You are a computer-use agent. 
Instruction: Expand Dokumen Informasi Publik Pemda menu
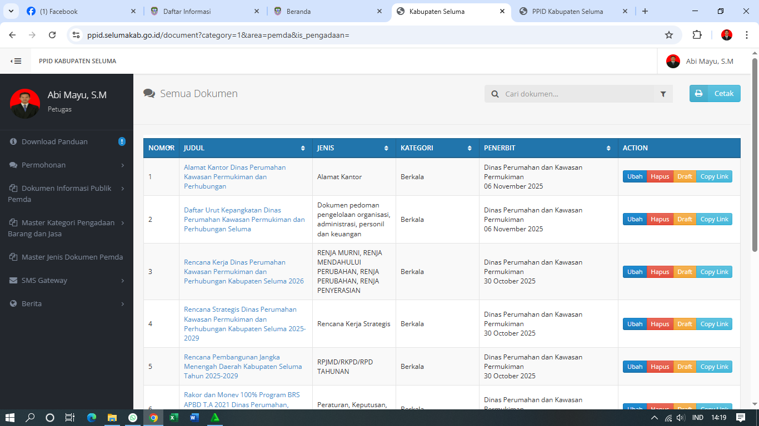click(x=67, y=194)
